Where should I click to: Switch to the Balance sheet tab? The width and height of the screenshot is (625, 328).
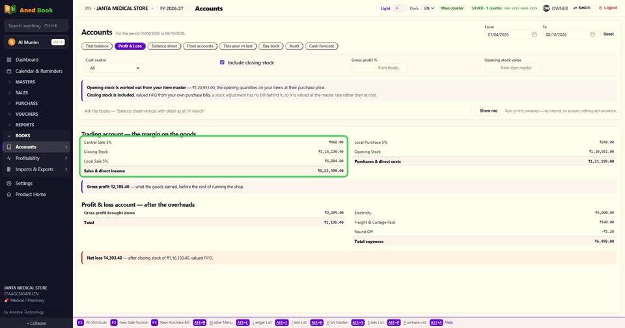(164, 46)
